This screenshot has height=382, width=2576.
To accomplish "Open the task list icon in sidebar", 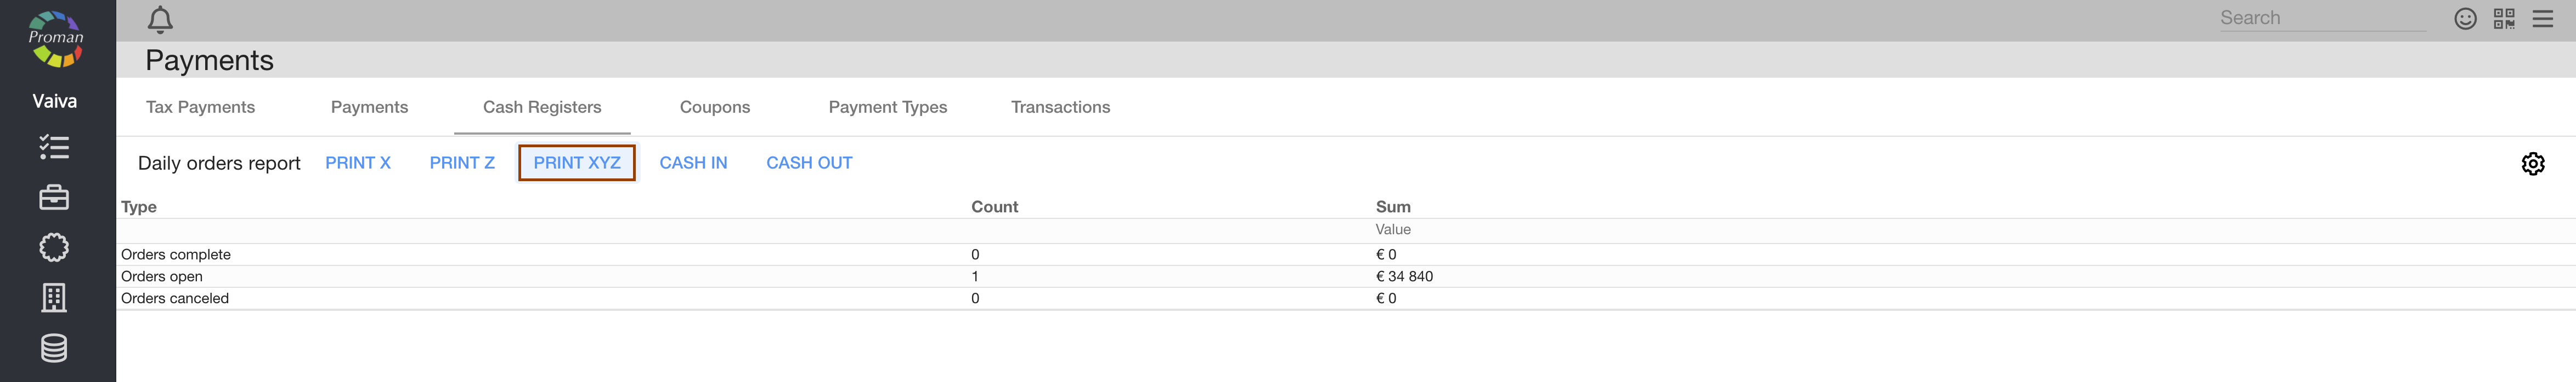I will [54, 148].
